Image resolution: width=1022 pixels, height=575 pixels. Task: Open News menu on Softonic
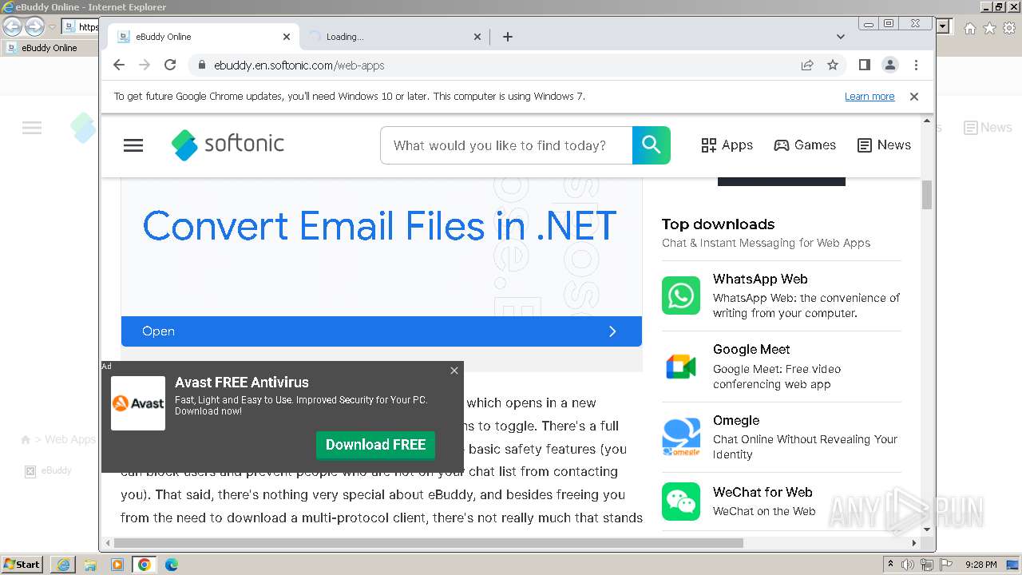(x=883, y=145)
